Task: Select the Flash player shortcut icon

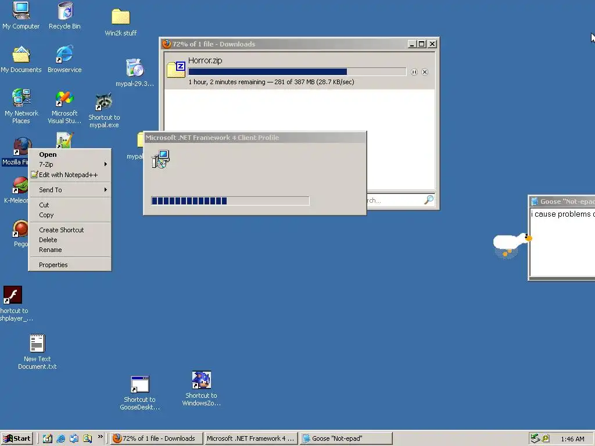Action: pos(13,294)
